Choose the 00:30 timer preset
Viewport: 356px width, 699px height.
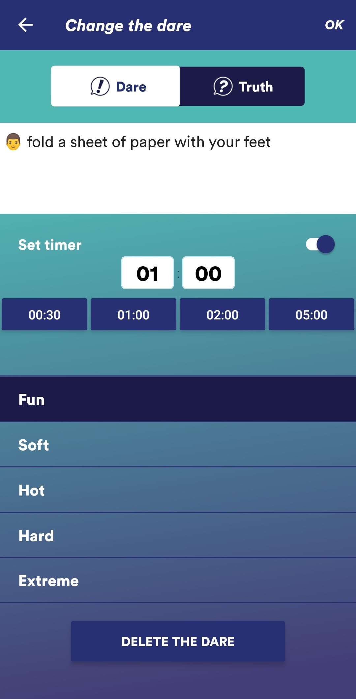click(x=44, y=314)
